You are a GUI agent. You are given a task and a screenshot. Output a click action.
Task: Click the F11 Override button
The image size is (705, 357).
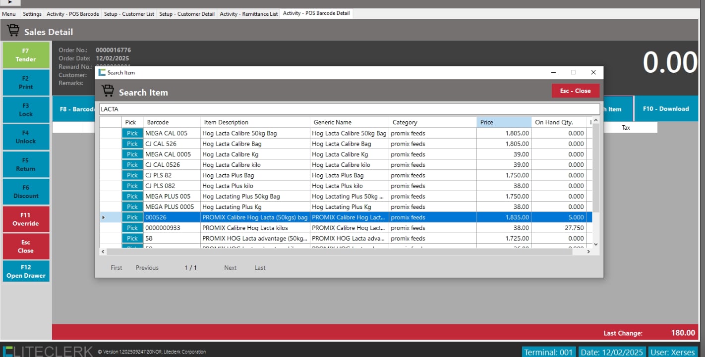26,219
